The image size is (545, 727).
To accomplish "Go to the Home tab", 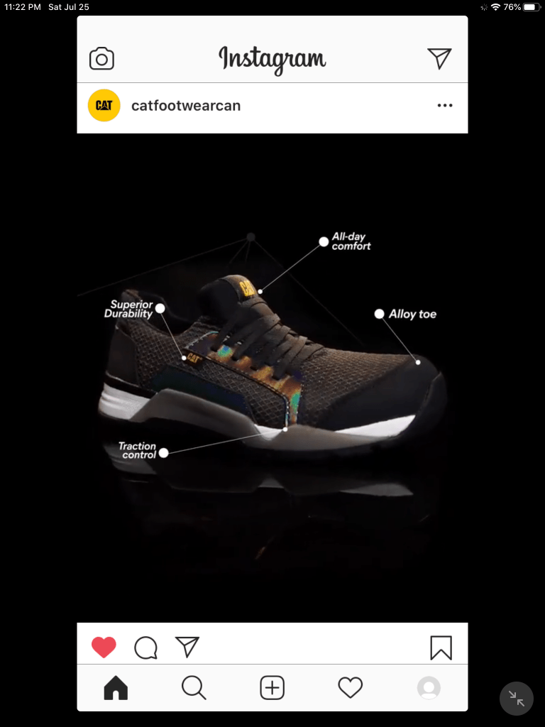I will (x=116, y=687).
